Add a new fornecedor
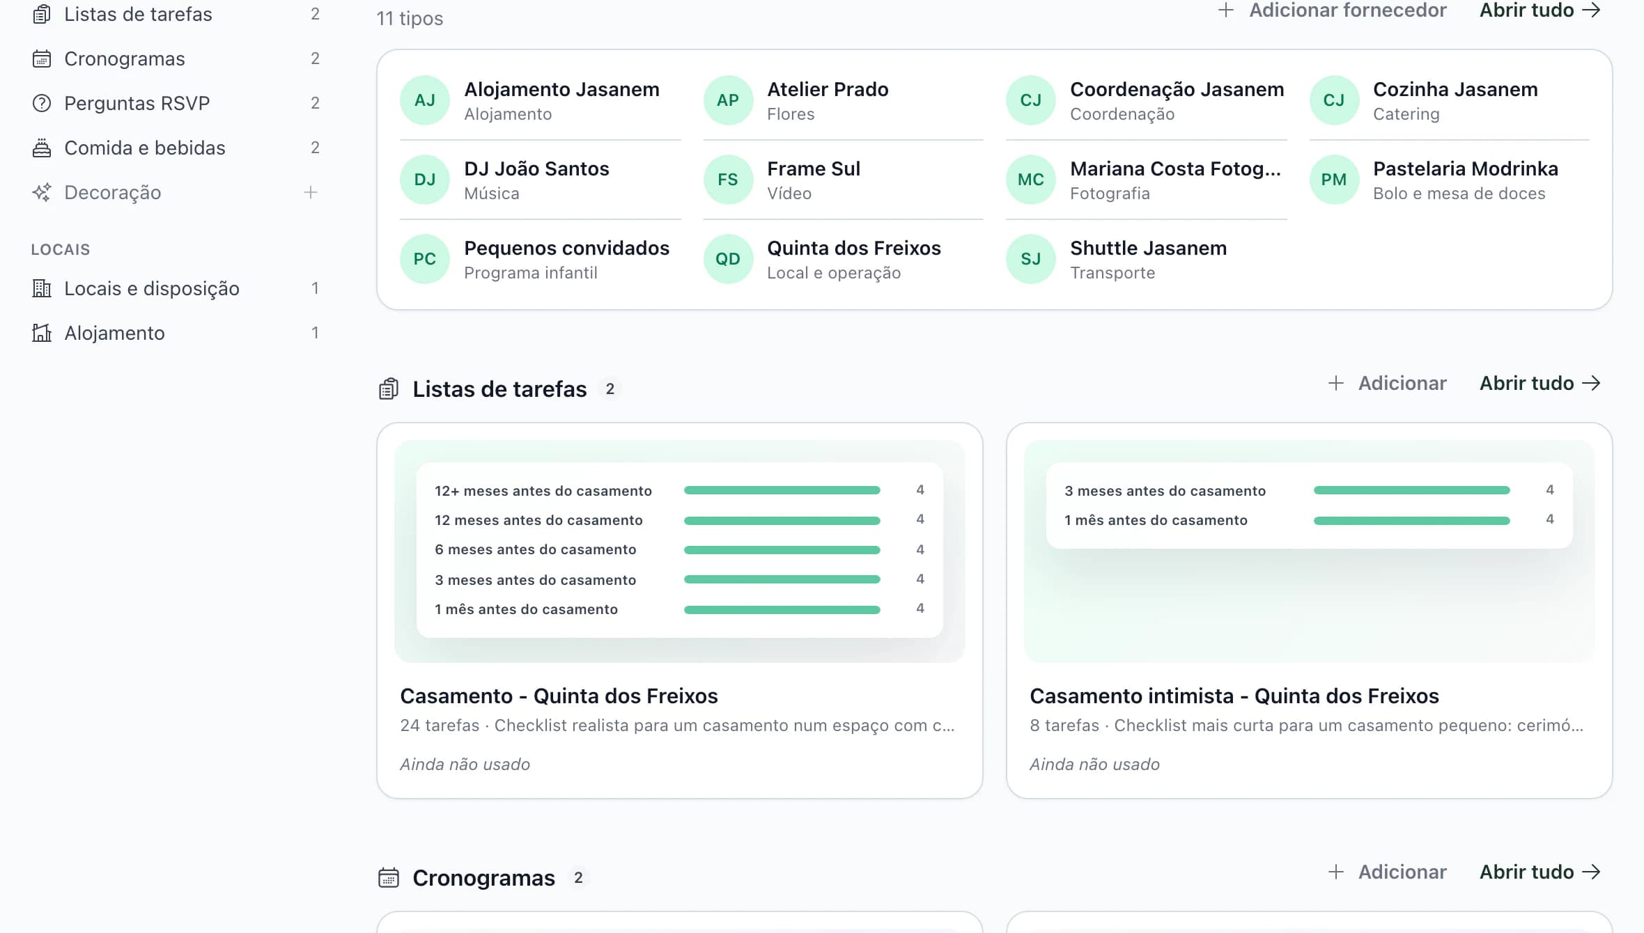The width and height of the screenshot is (1644, 933). click(x=1331, y=10)
